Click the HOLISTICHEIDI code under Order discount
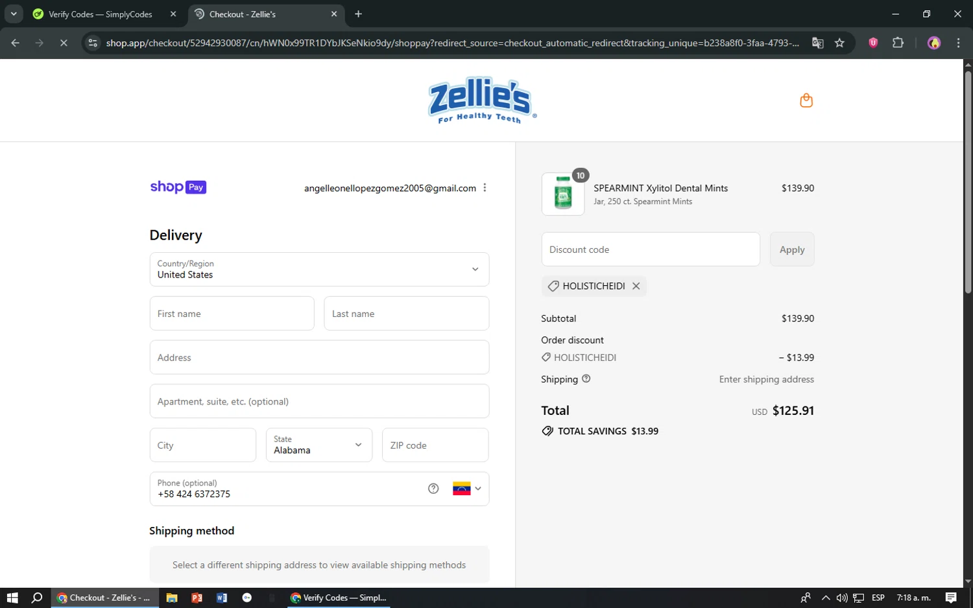The width and height of the screenshot is (973, 608). [x=584, y=357]
